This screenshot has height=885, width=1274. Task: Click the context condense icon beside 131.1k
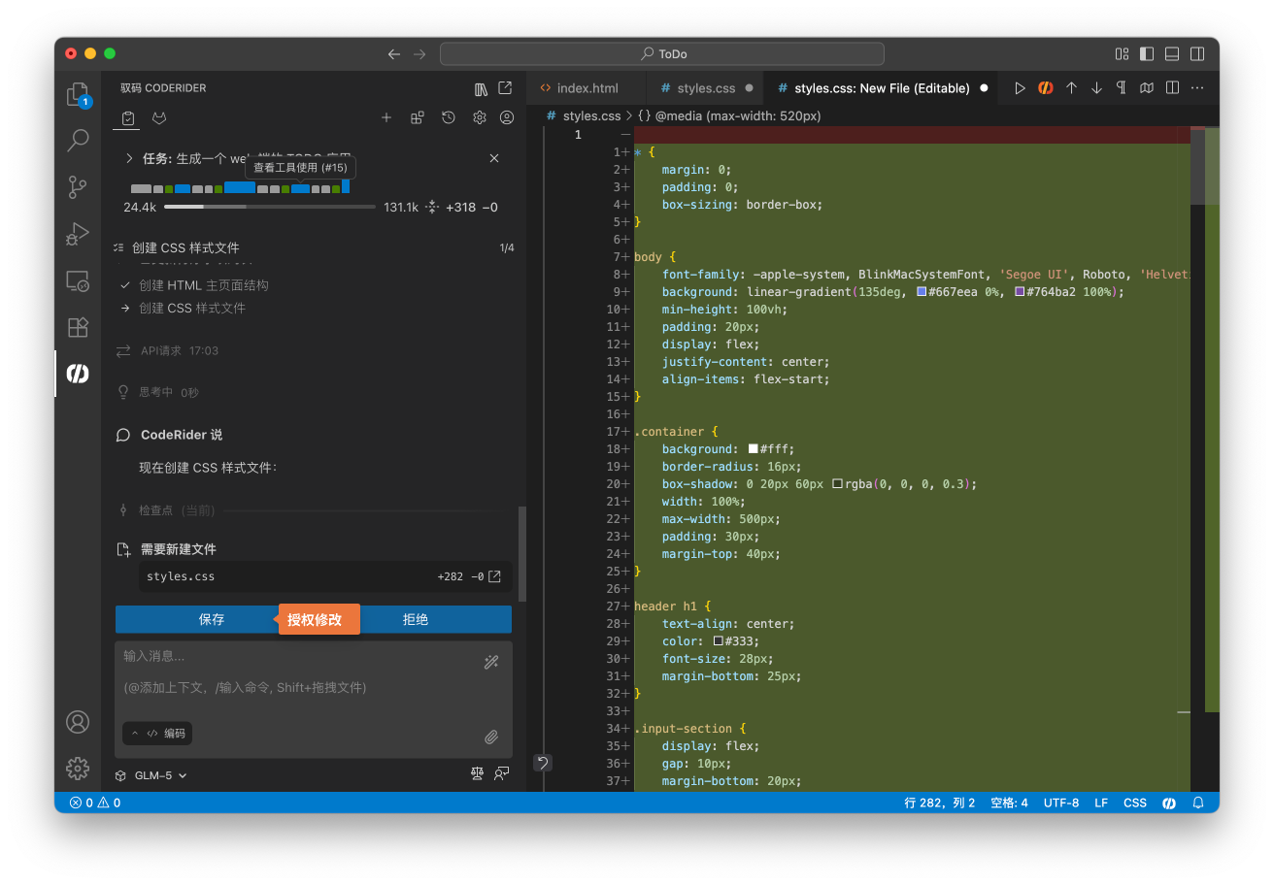[x=432, y=207]
